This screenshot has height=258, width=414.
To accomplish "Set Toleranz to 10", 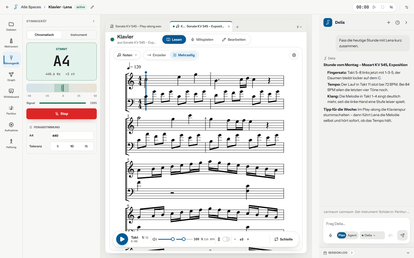I will tap(72, 146).
